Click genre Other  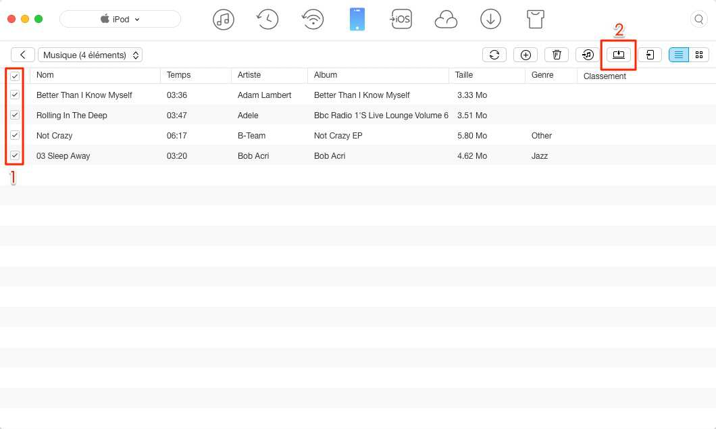(542, 136)
